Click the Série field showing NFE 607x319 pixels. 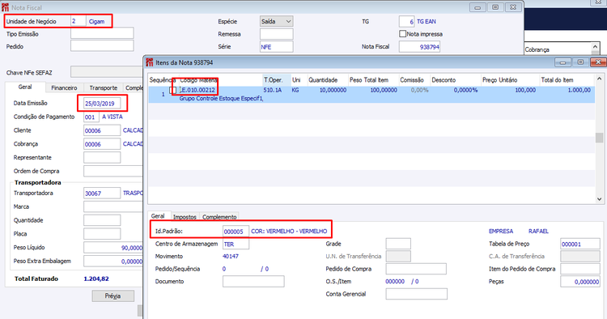[277, 47]
